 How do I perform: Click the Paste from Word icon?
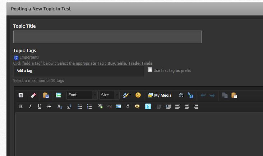click(46, 95)
